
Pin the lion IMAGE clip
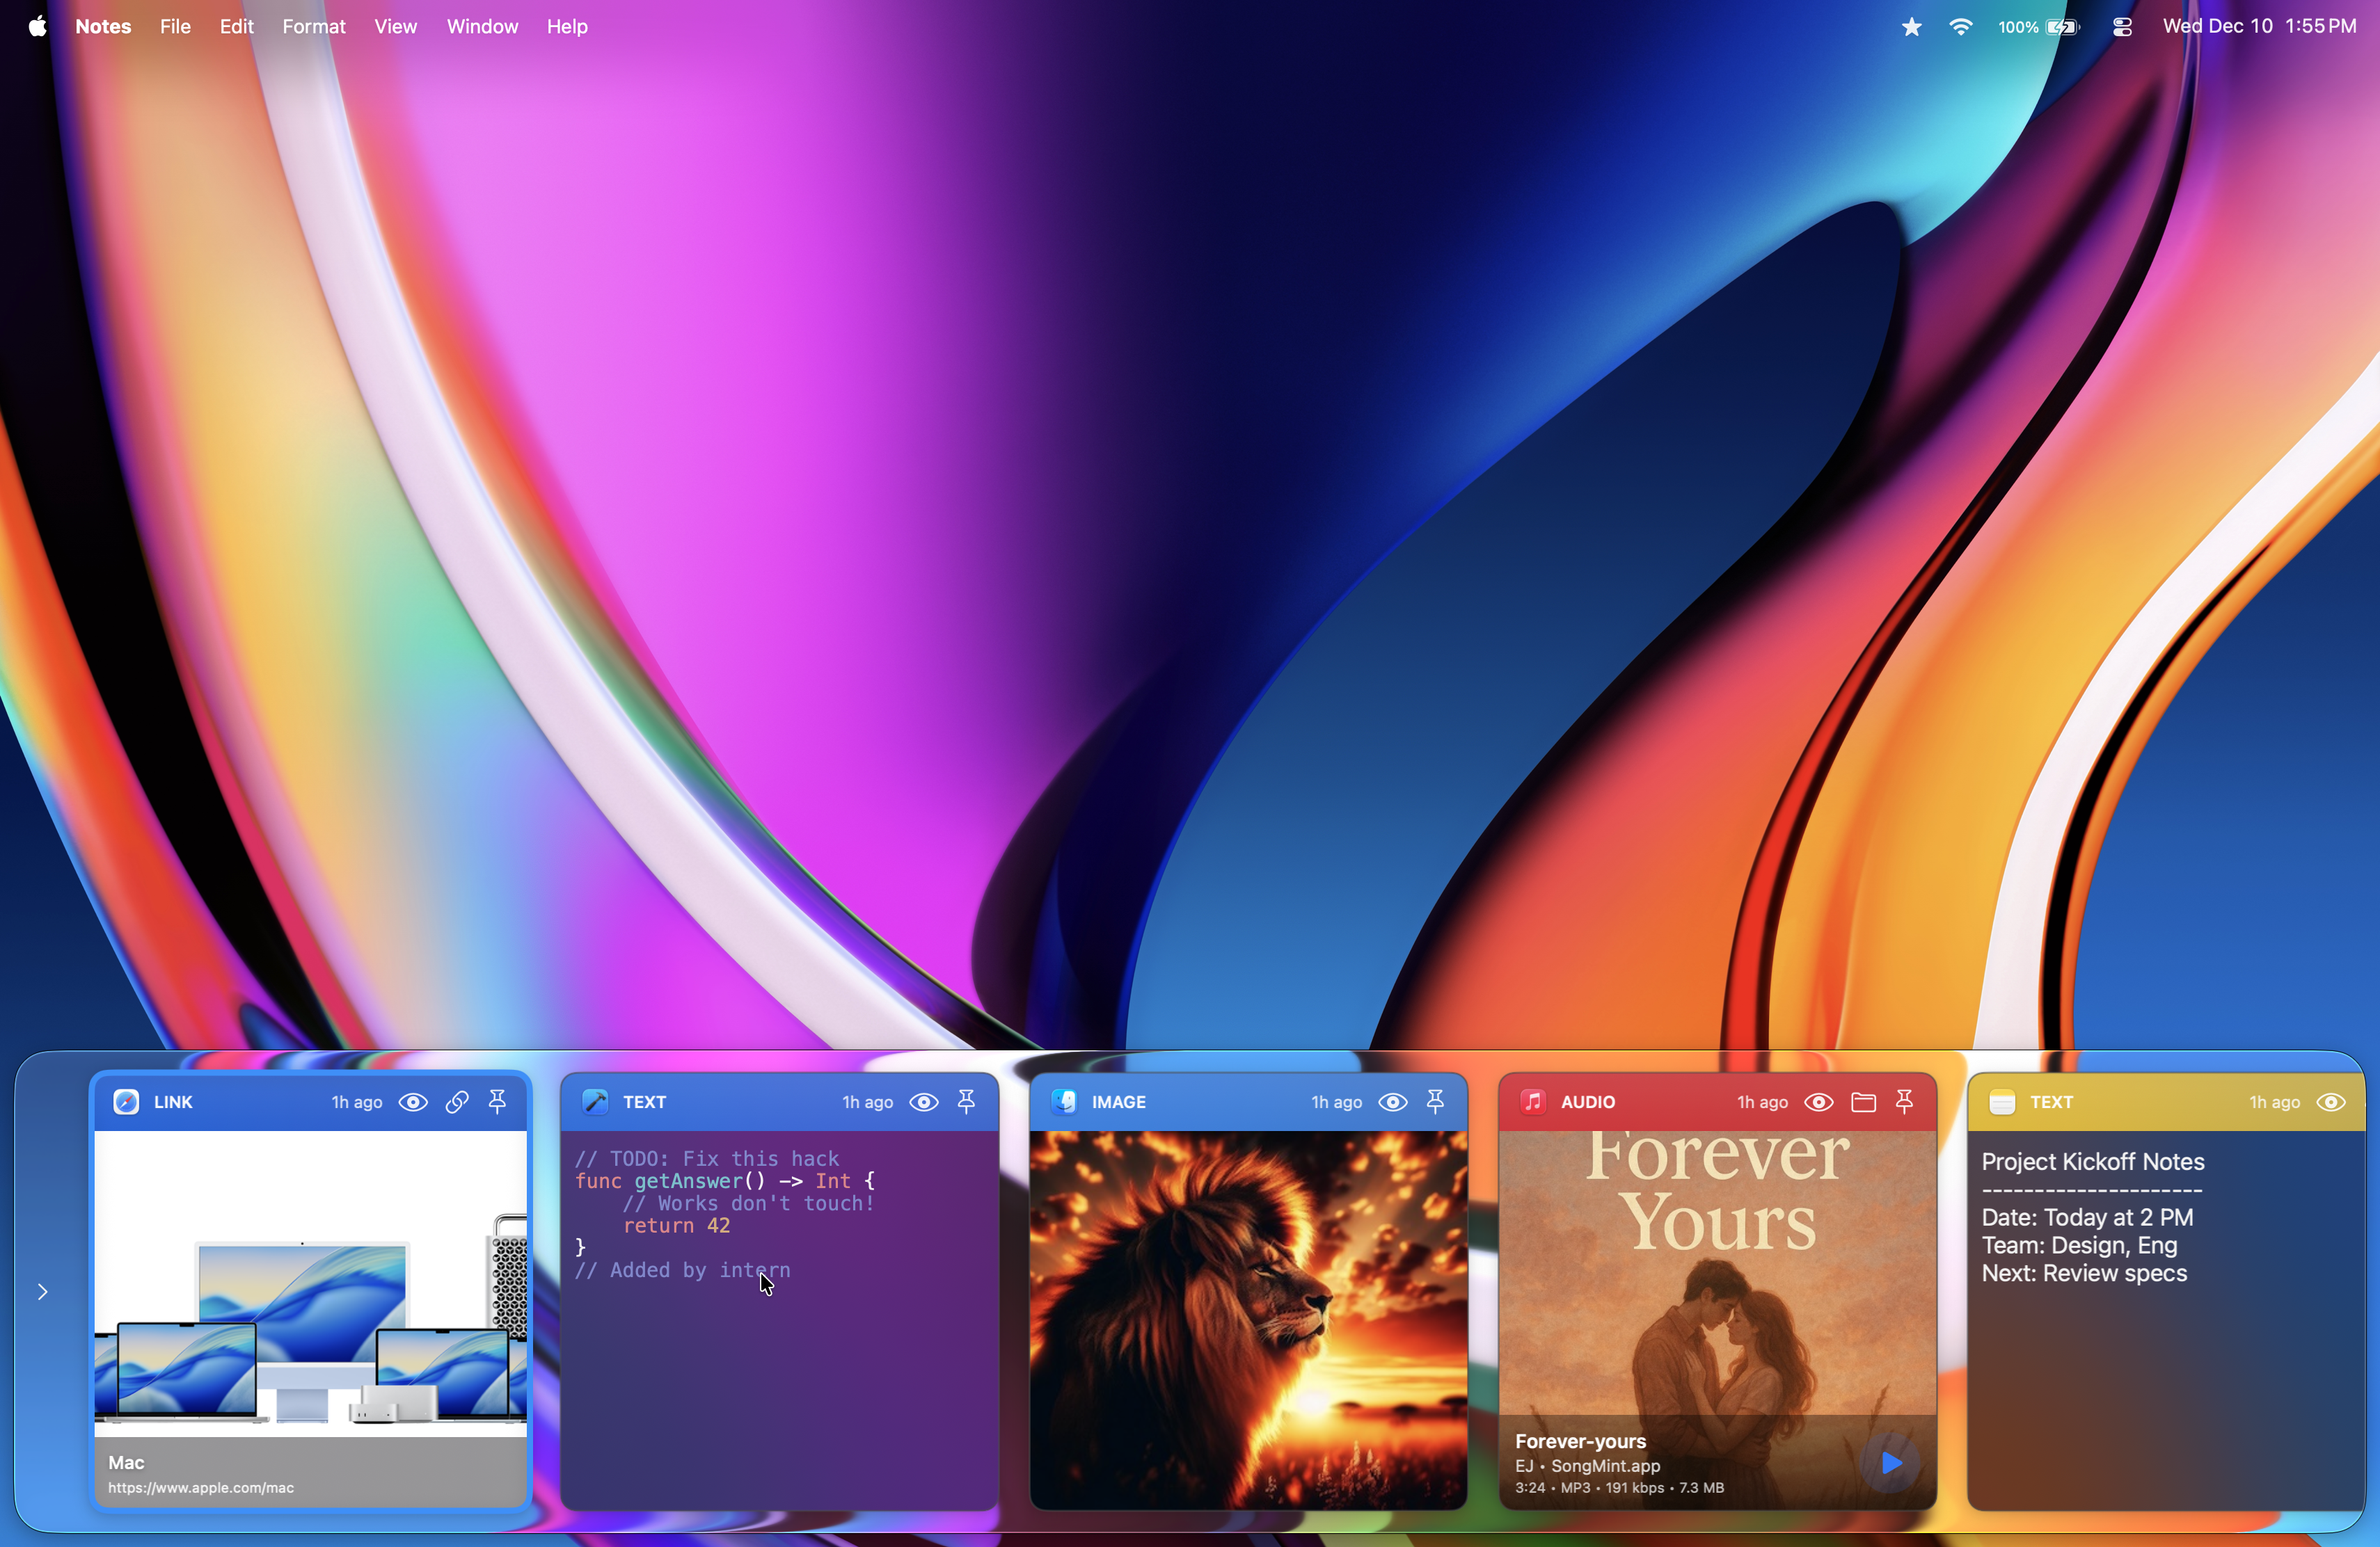1435,1101
